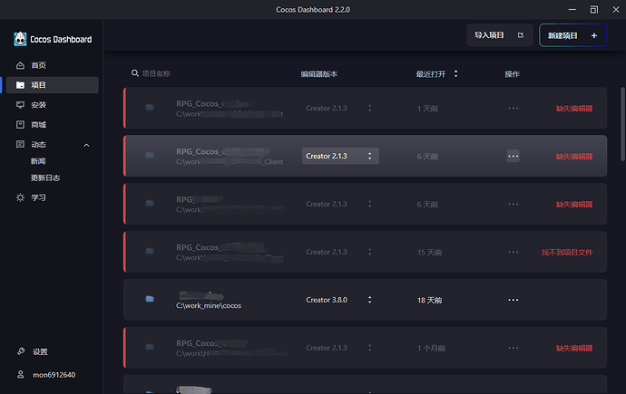Open 更新日志 changelog page

45,178
